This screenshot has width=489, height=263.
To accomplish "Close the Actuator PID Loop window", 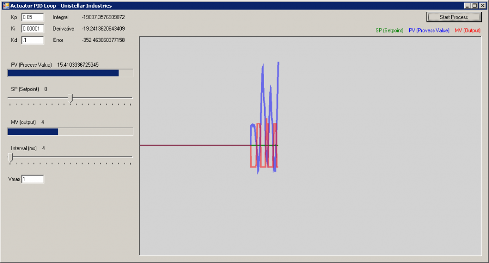I will coord(482,6).
